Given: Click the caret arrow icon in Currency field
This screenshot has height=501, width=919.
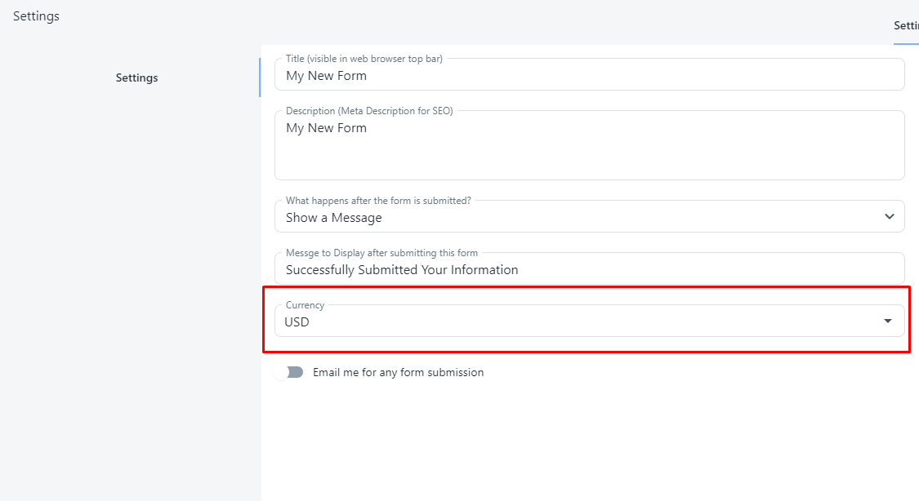Looking at the screenshot, I should (888, 321).
